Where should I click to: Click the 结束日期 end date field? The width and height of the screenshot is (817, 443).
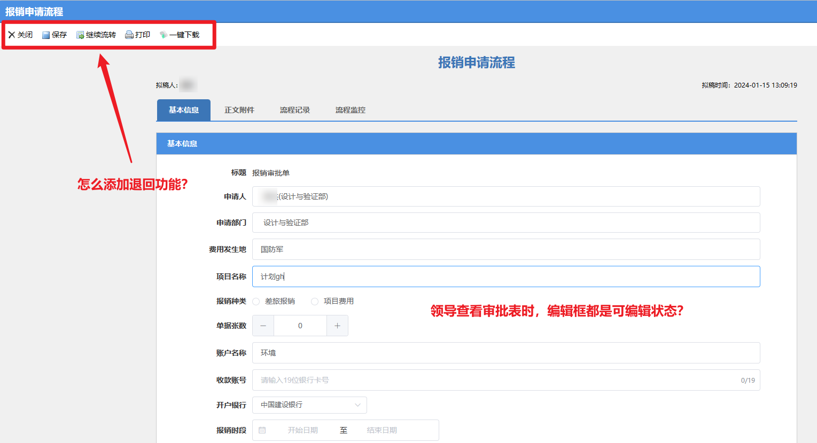[x=382, y=430]
